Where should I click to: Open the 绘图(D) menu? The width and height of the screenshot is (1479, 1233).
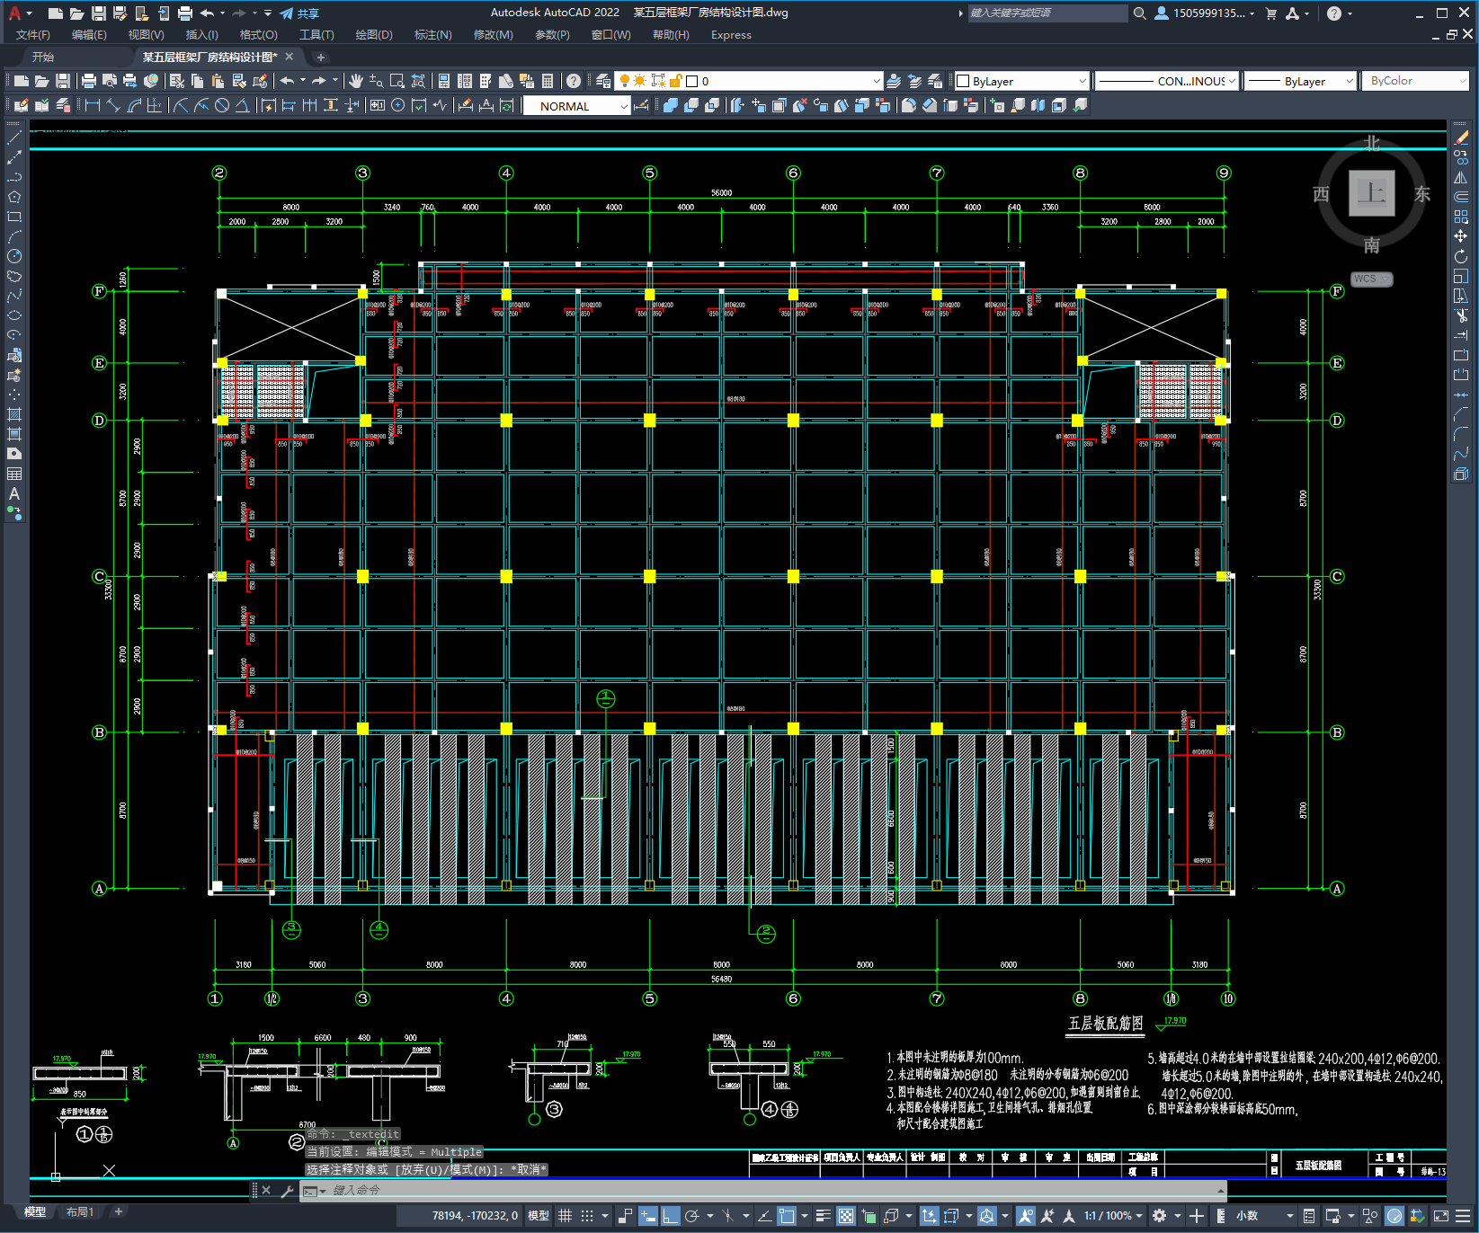(x=374, y=35)
